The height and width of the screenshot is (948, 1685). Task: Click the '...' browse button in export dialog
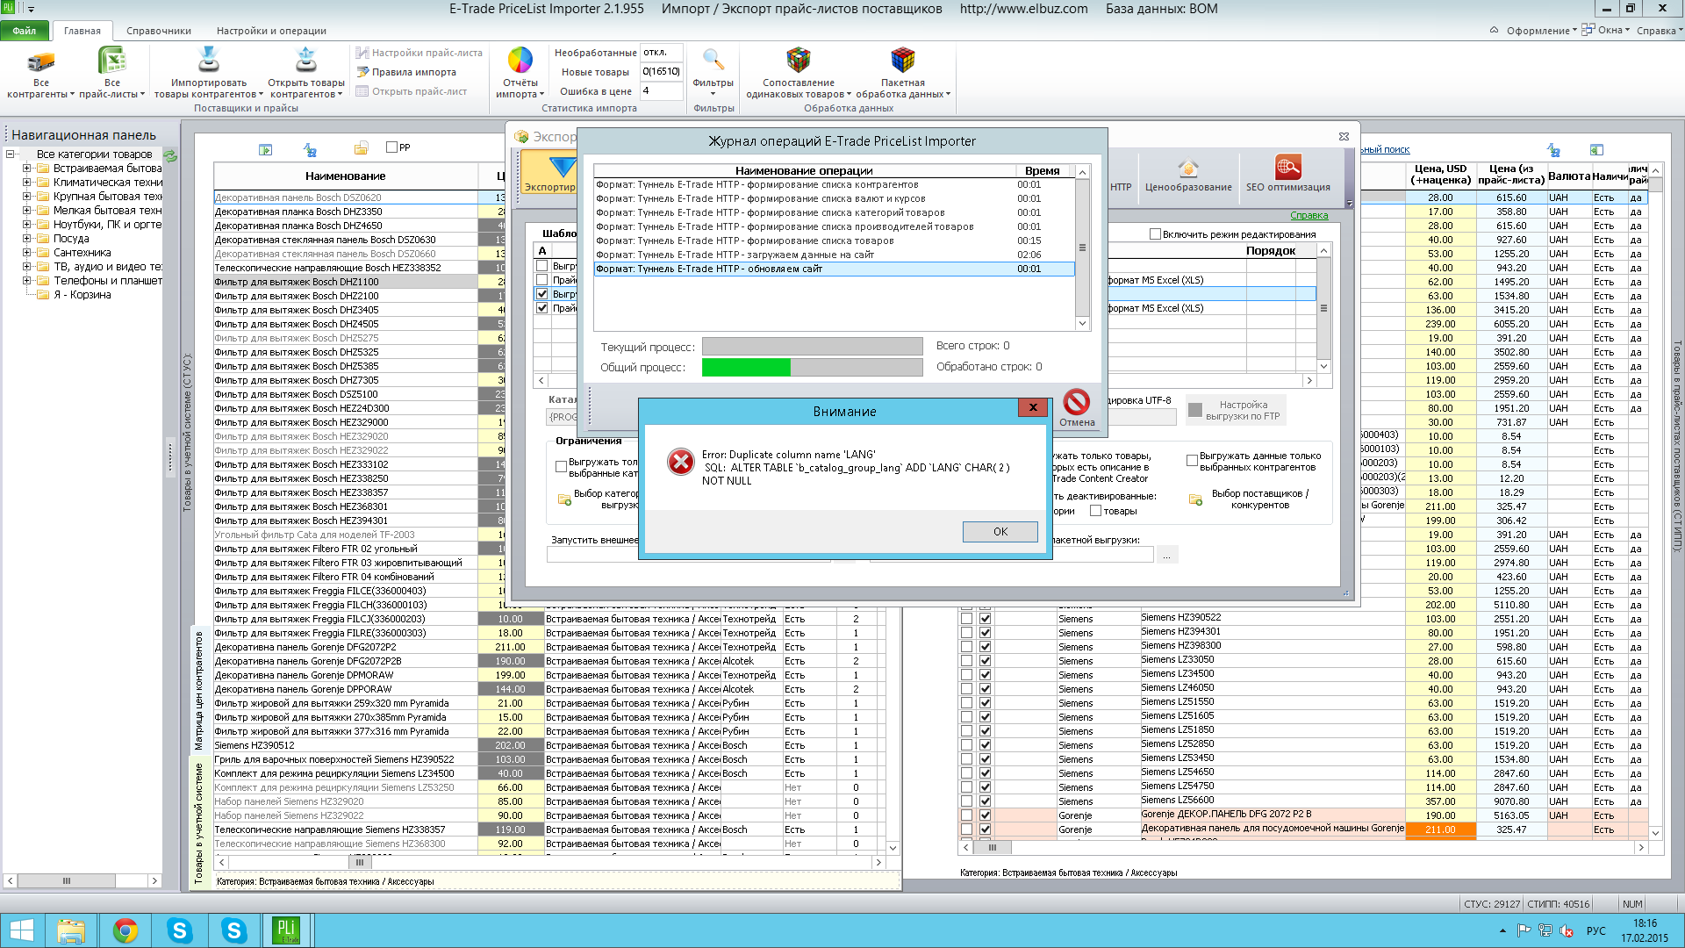tap(1167, 555)
